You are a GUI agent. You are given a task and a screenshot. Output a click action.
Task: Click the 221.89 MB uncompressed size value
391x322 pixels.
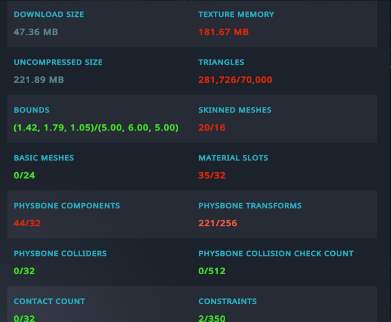point(39,80)
